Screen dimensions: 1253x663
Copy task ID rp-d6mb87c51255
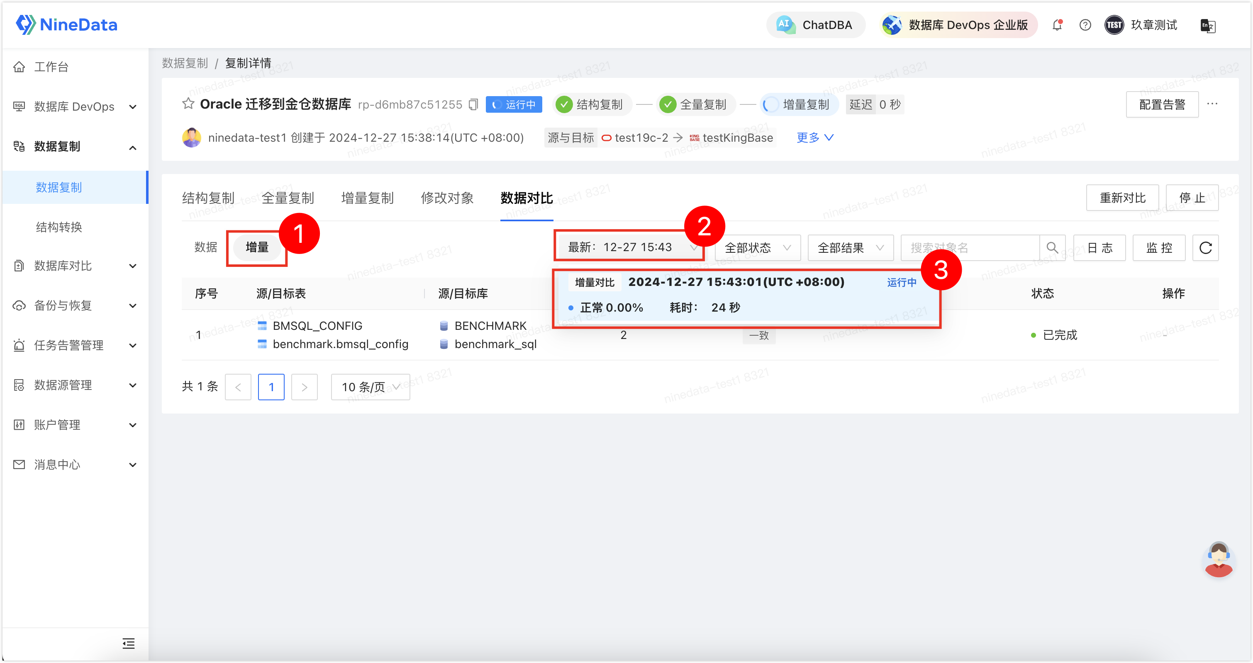[473, 104]
